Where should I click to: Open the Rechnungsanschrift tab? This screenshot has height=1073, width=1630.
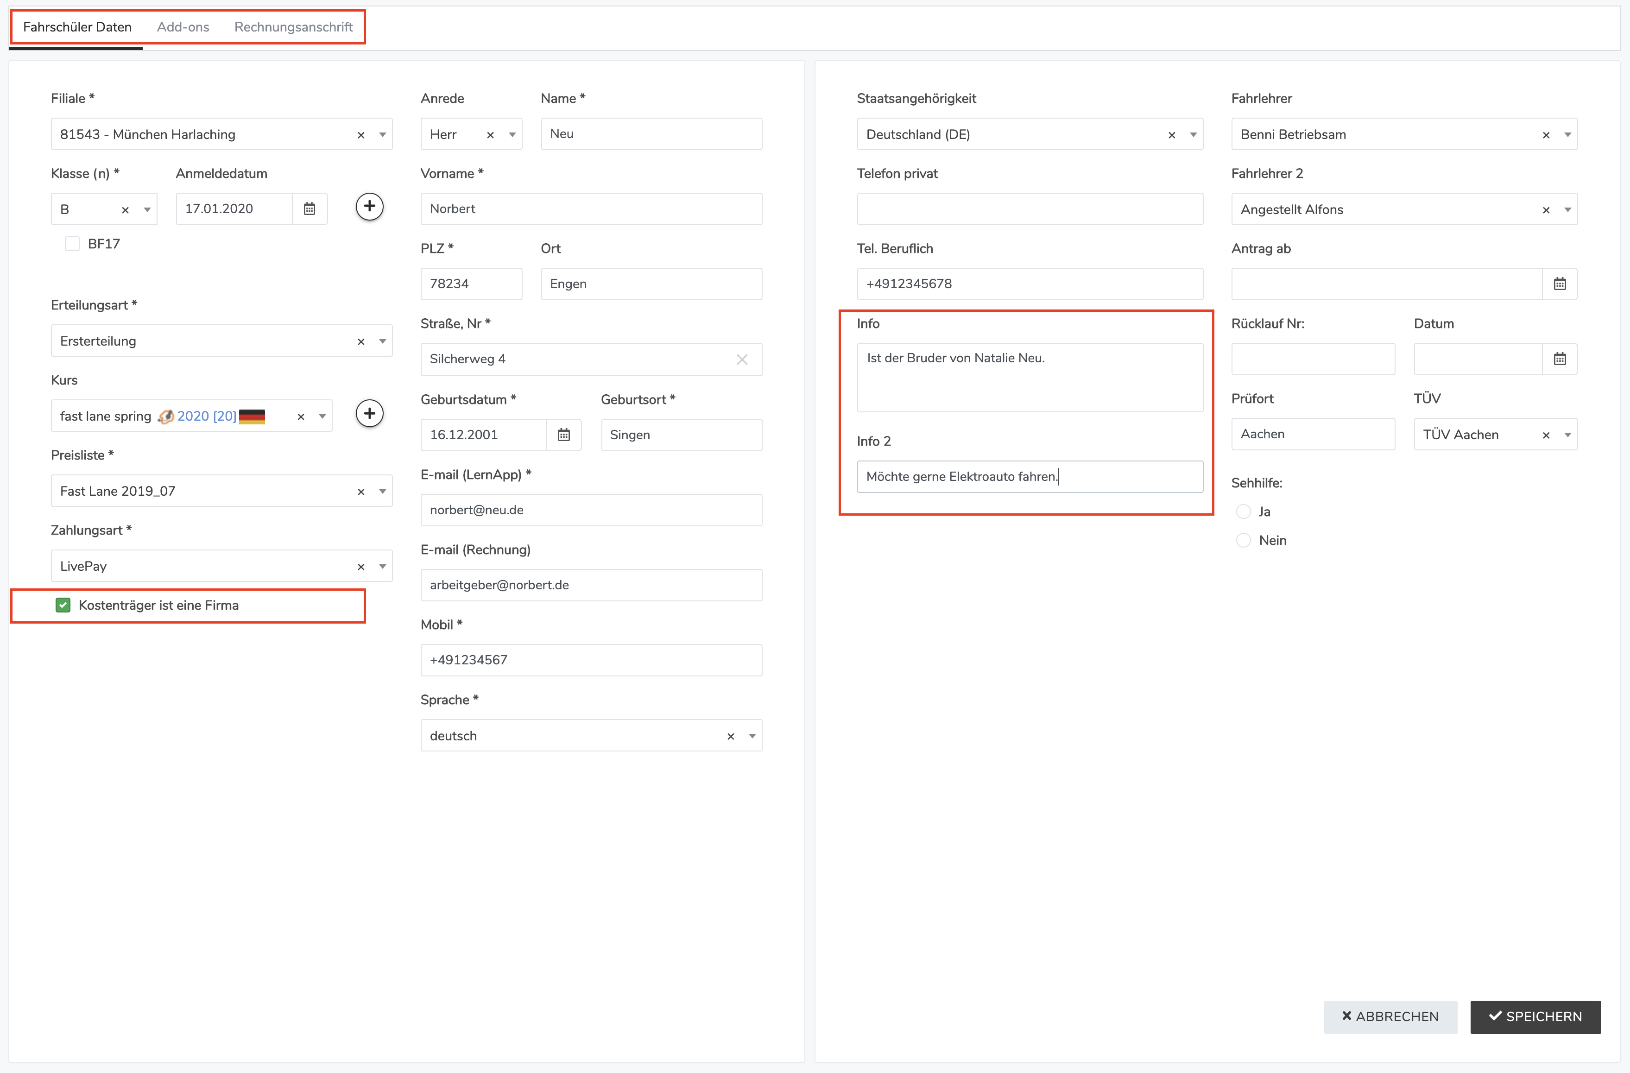(x=293, y=27)
